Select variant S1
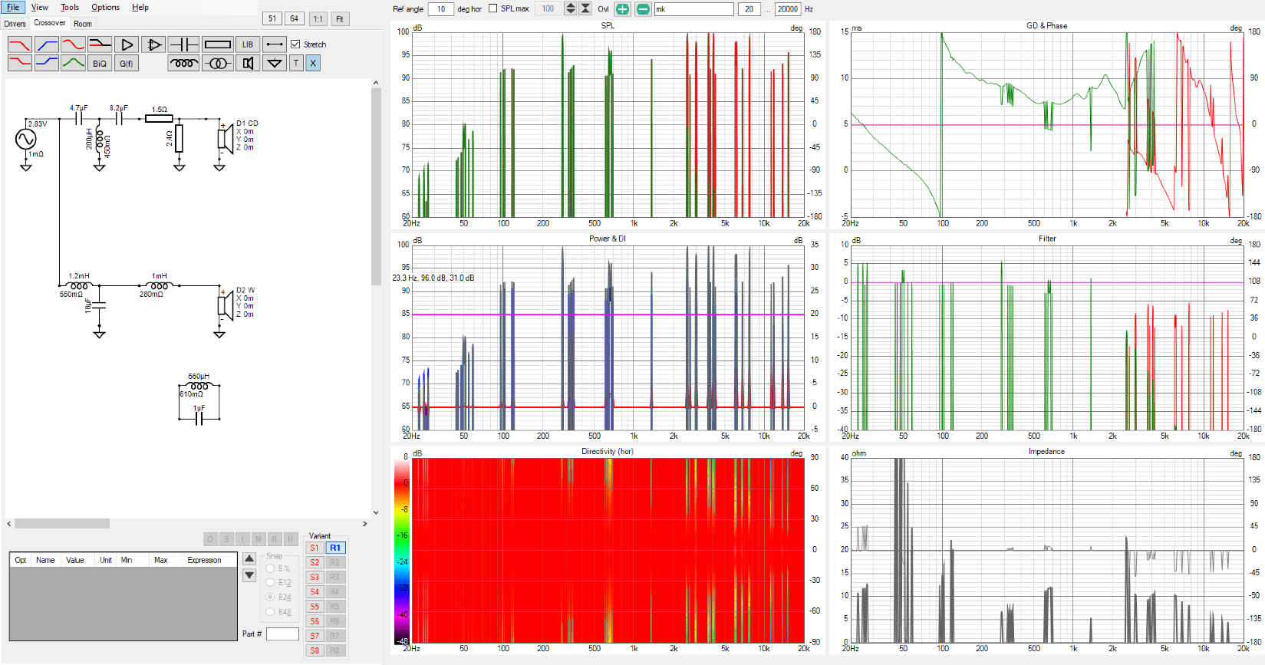Viewport: 1265px width, 665px height. tap(315, 548)
